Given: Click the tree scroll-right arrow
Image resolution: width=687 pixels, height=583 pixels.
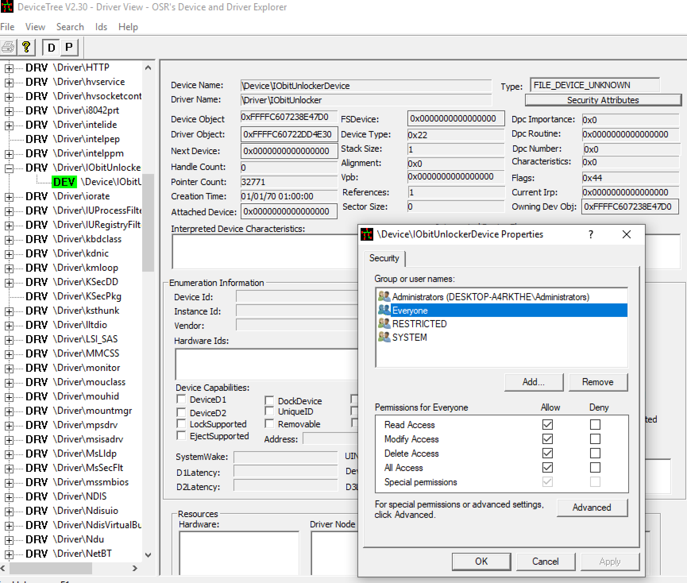Looking at the screenshot, I should tap(135, 568).
